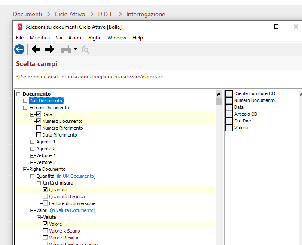Open the printer dropdown arrow
Image resolution: width=302 pixels, height=245 pixels.
tap(76, 49)
